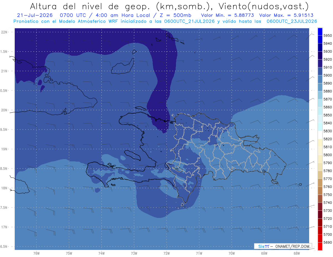Click the '71W' longitude label
The height and width of the screenshot is (257, 333).
199,253
